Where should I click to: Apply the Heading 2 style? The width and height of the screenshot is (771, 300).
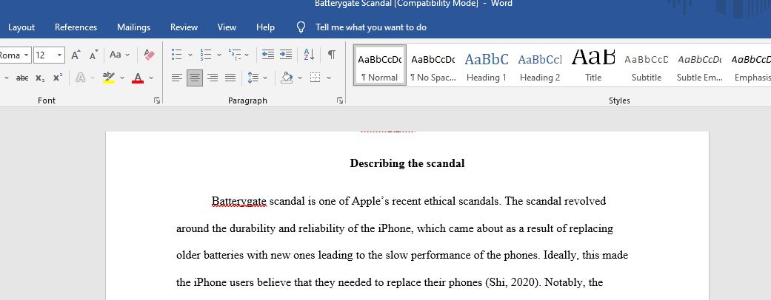click(540, 66)
